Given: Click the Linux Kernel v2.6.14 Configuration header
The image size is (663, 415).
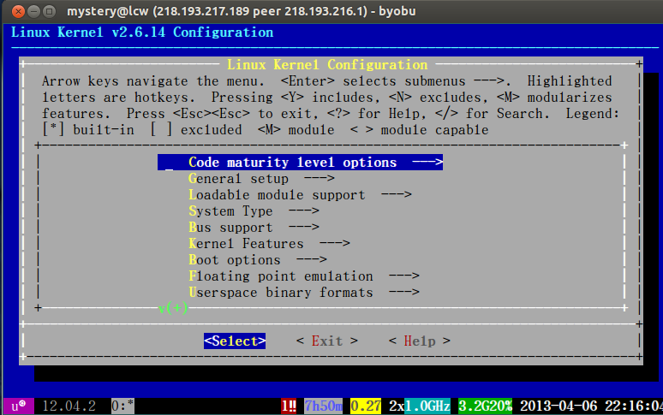Looking at the screenshot, I should coord(142,33).
